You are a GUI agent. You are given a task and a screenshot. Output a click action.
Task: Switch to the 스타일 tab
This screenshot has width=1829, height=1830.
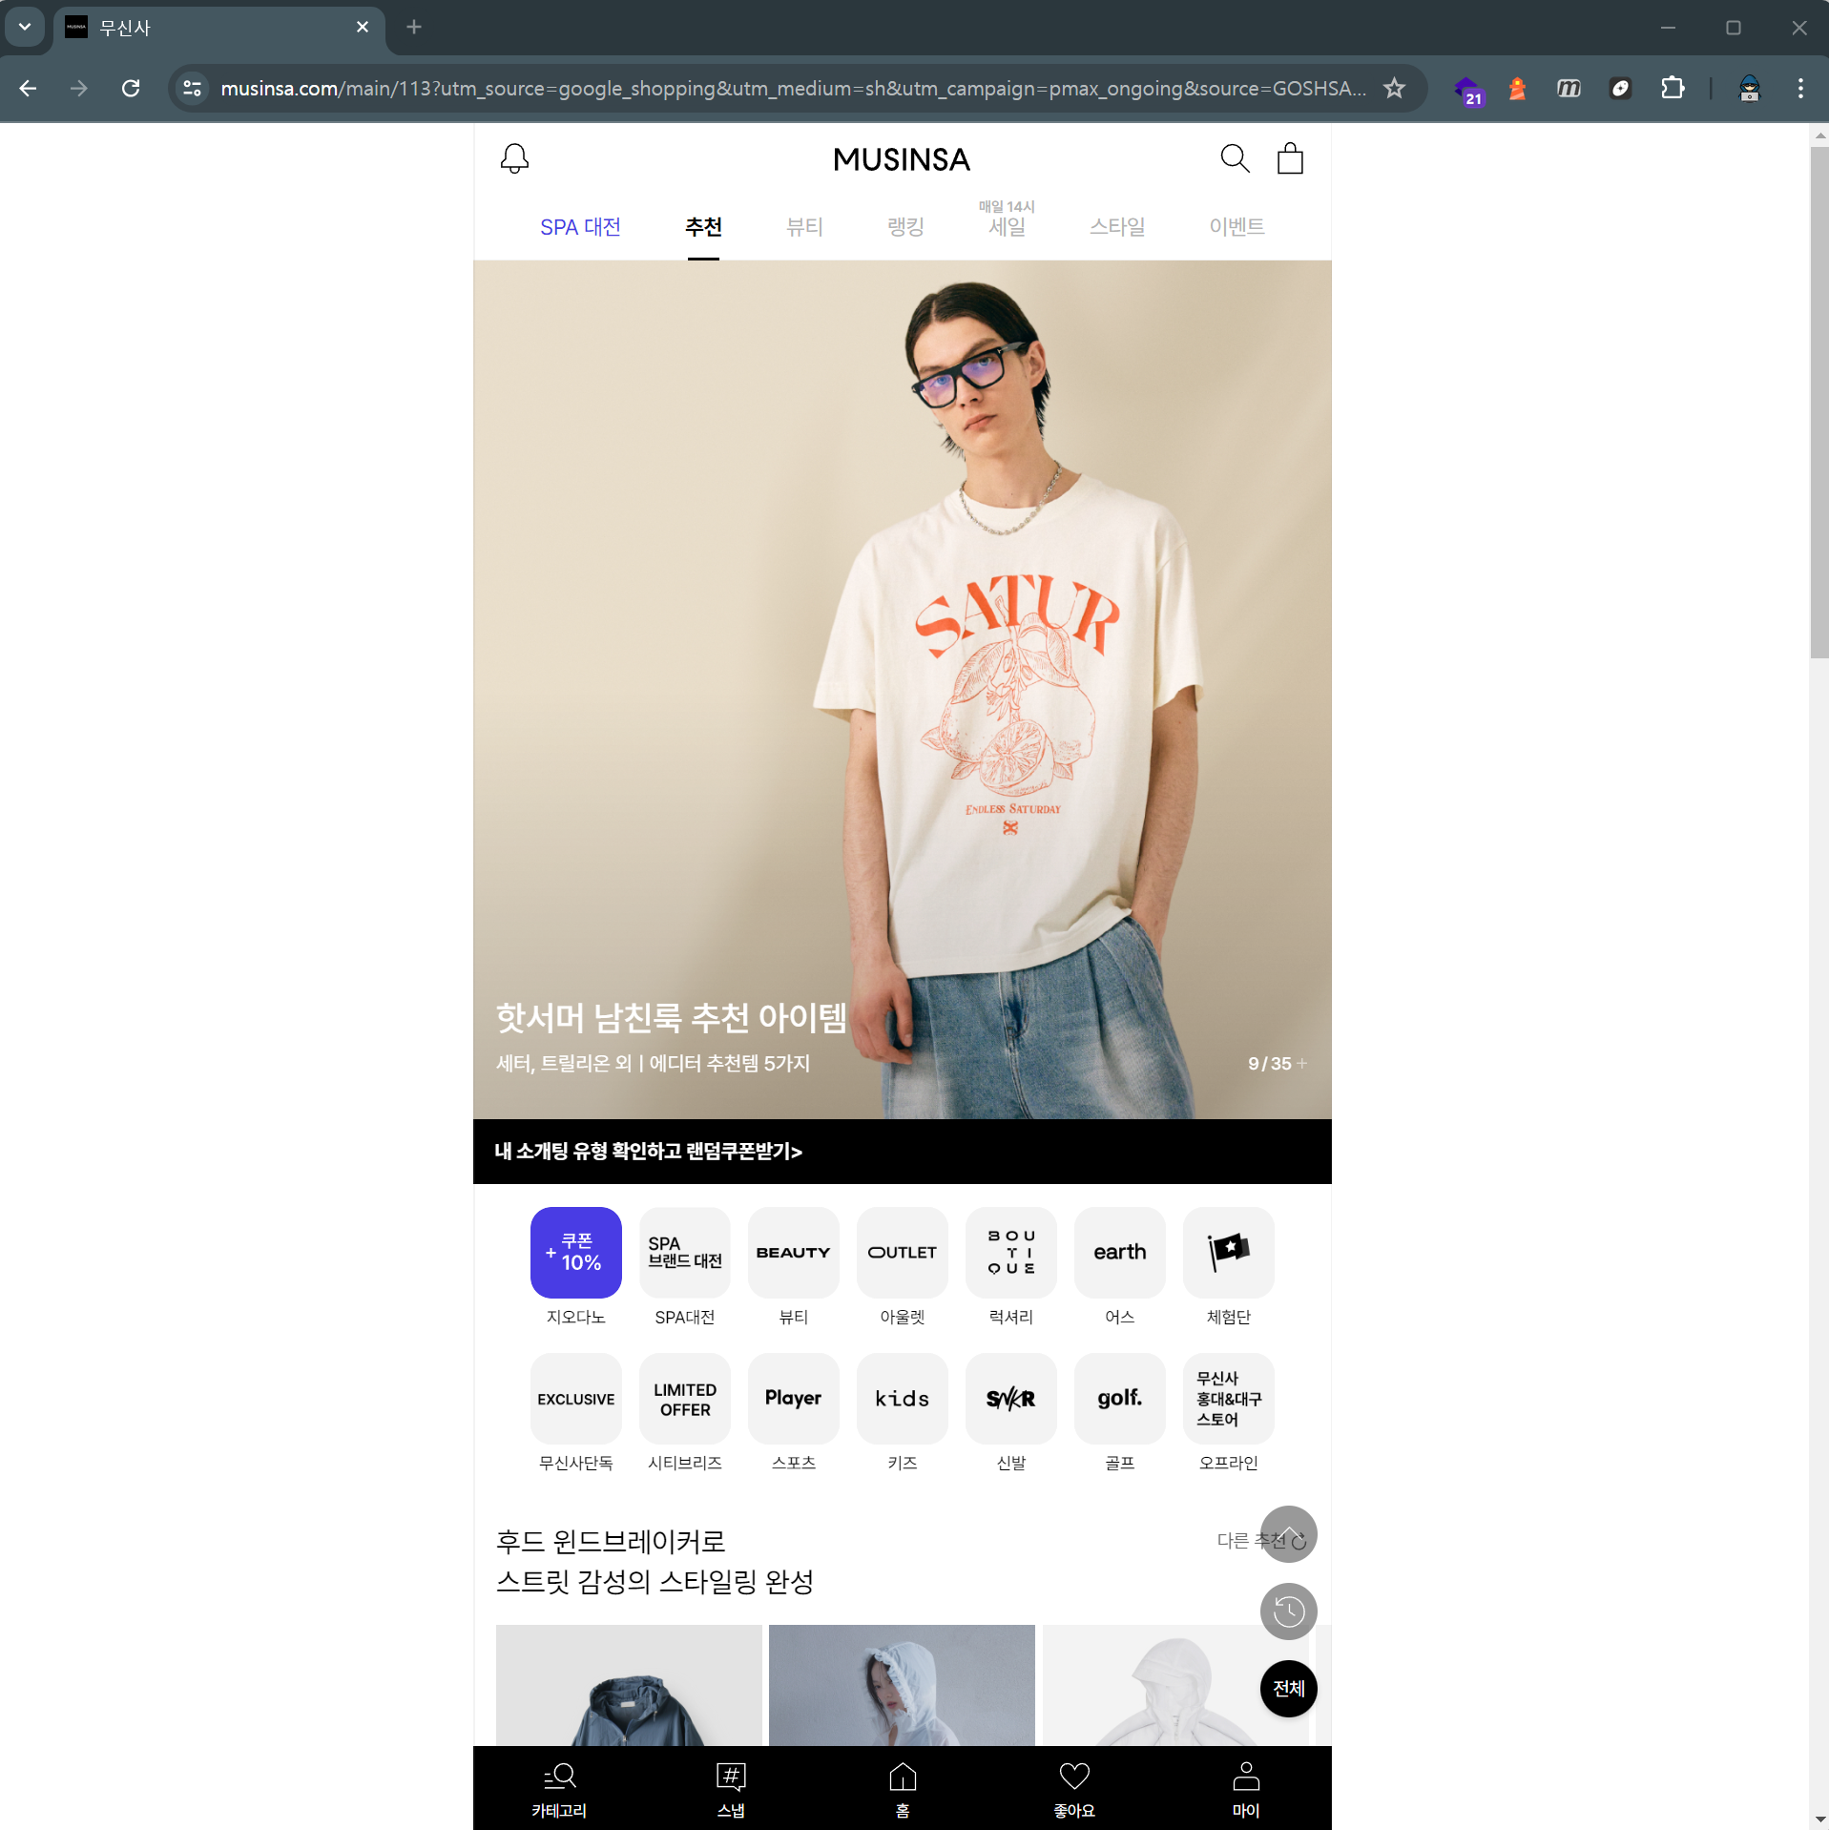pos(1117,227)
